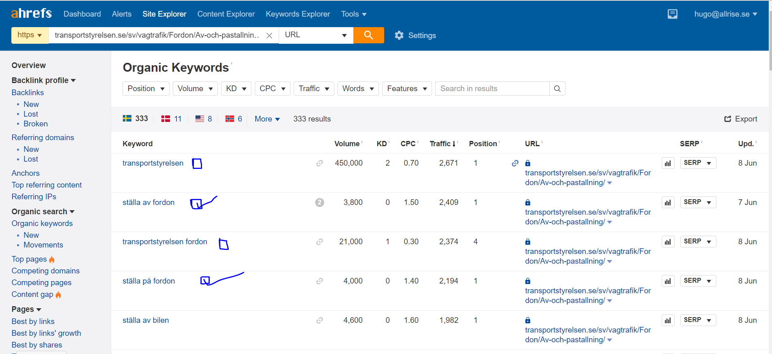Open the Position filter dropdown
This screenshot has width=772, height=354.
point(146,89)
